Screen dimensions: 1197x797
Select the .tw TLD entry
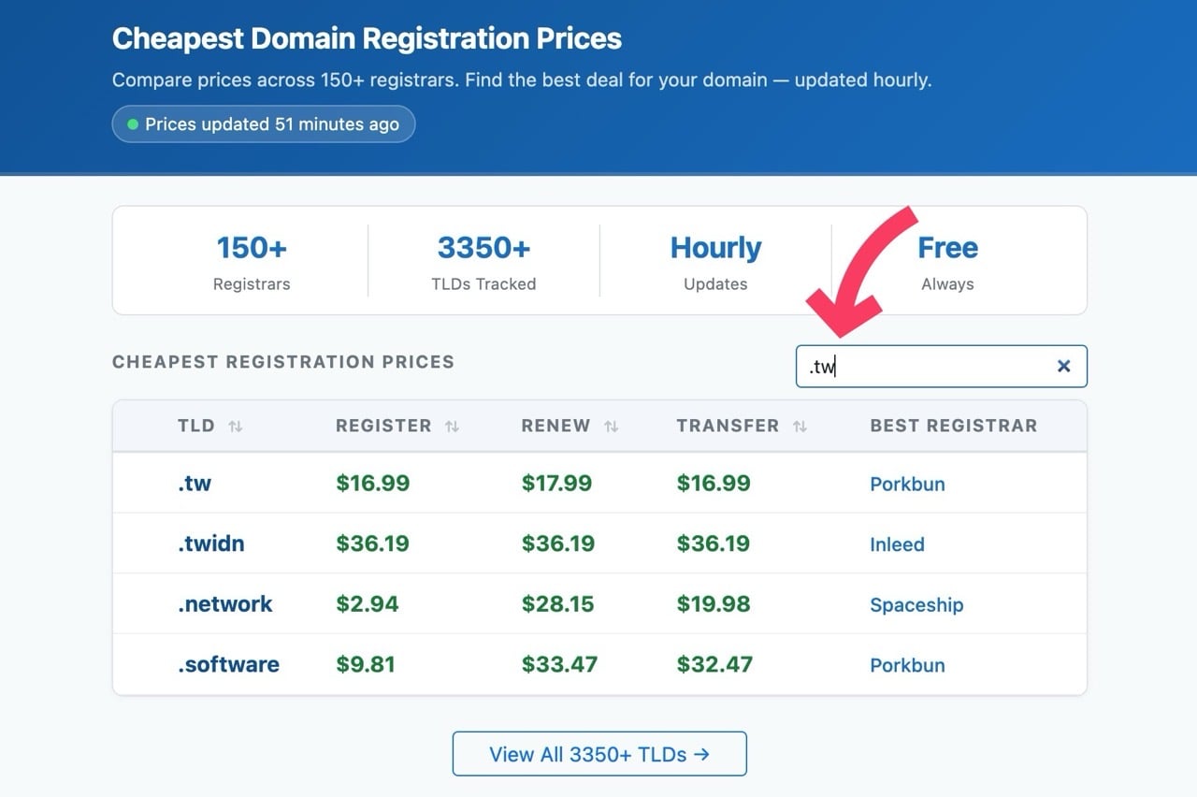pos(195,484)
